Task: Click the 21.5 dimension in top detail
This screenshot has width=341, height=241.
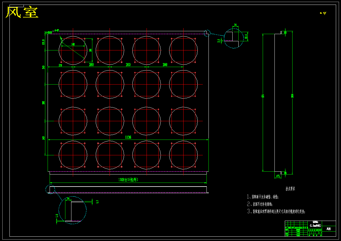Action: point(246,36)
